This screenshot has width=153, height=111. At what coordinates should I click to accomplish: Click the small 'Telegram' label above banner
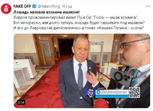(100, 88)
